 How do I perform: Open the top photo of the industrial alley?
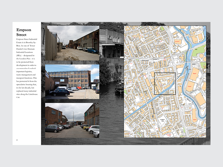tap(72, 43)
